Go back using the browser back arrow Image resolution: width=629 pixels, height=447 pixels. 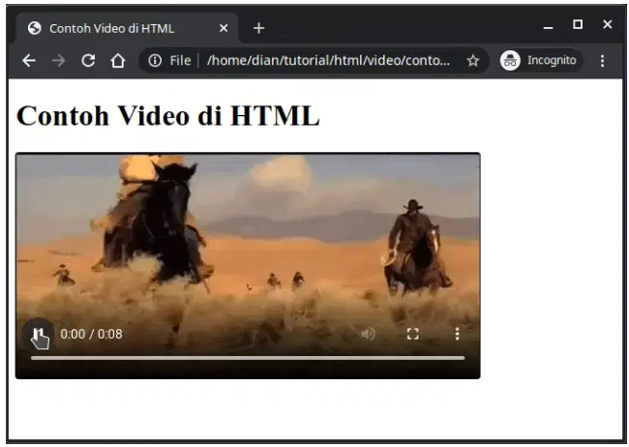click(x=29, y=61)
